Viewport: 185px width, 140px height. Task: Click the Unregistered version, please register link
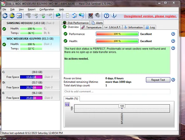pyautogui.click(x=150, y=16)
